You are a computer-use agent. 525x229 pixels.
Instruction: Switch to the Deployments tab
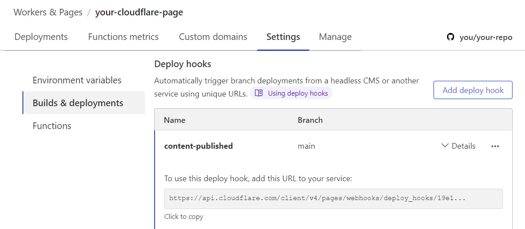pyautogui.click(x=41, y=37)
